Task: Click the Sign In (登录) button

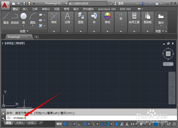Action: point(119,4)
